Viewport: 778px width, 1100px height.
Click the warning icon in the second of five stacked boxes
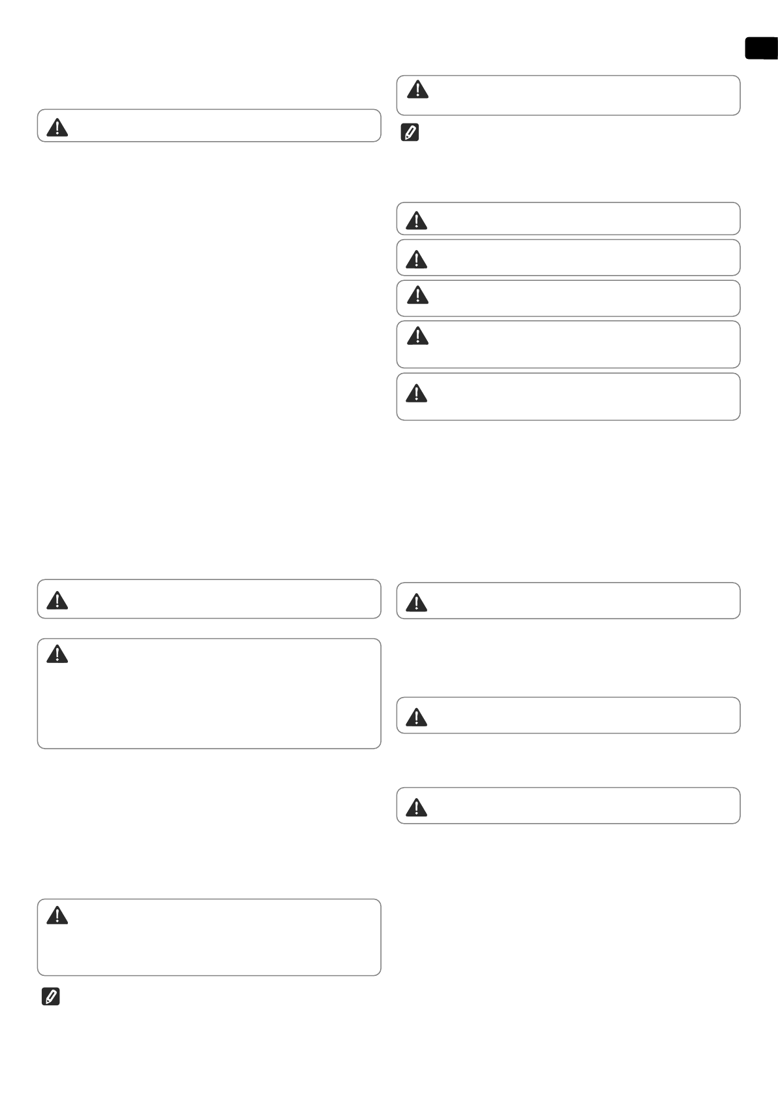tap(417, 259)
